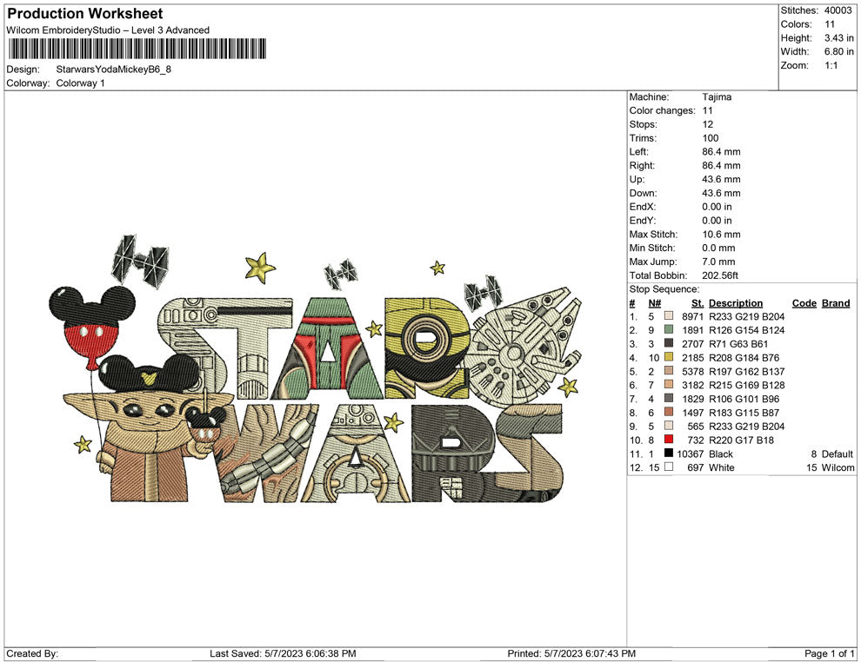Click the Color changes value 11

(x=707, y=111)
